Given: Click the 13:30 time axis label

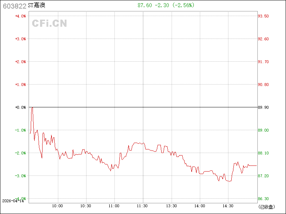Looking at the screenshot, I should (x=171, y=206).
